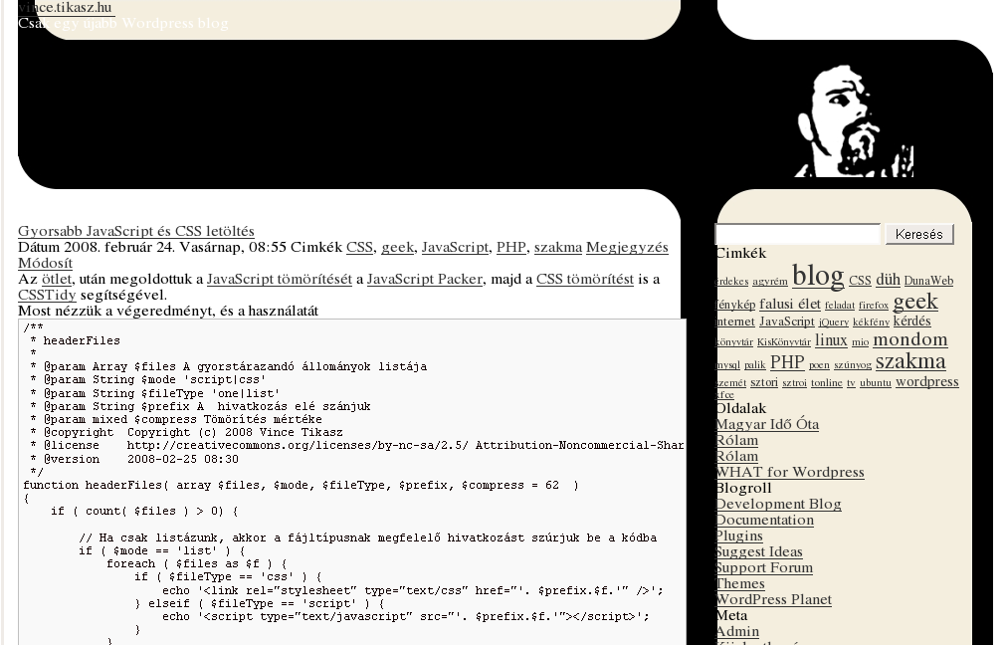1006x645 pixels.
Task: Open the CSSTidy link
Action: coord(47,295)
